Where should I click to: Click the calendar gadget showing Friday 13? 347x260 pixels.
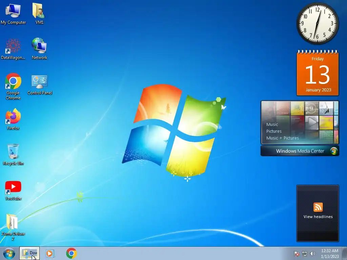(318, 73)
